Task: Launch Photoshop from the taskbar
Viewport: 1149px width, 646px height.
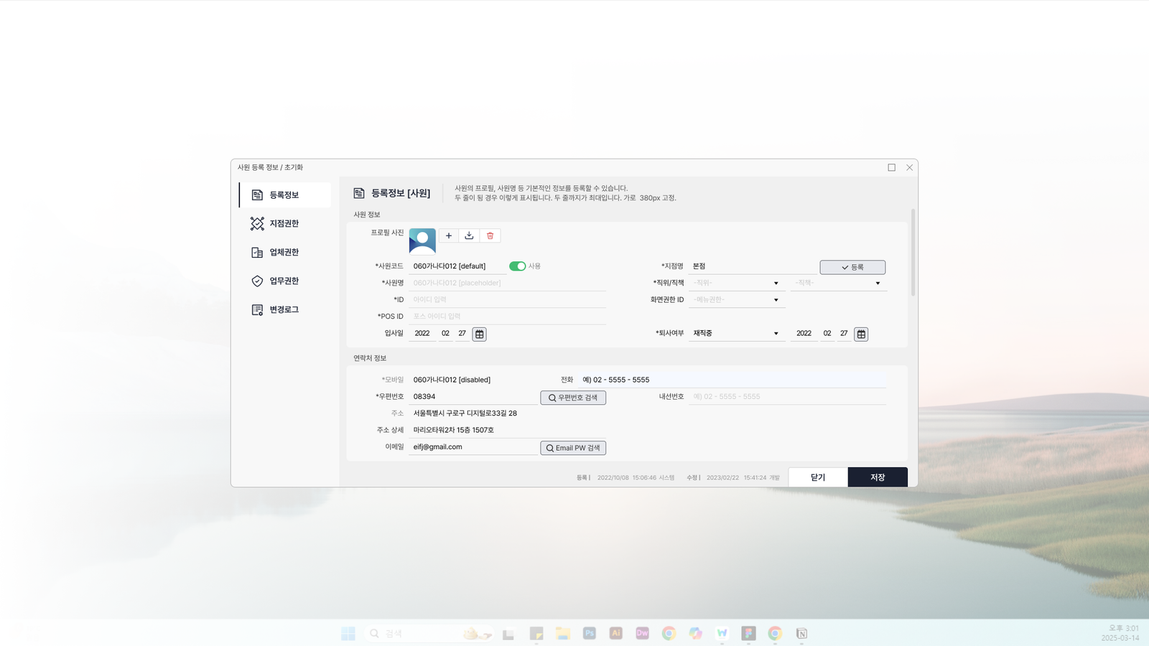Action: coord(590,633)
